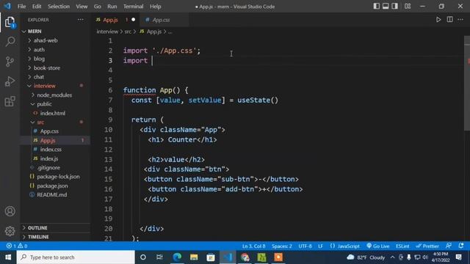Open the Manage gear icon

point(10,231)
